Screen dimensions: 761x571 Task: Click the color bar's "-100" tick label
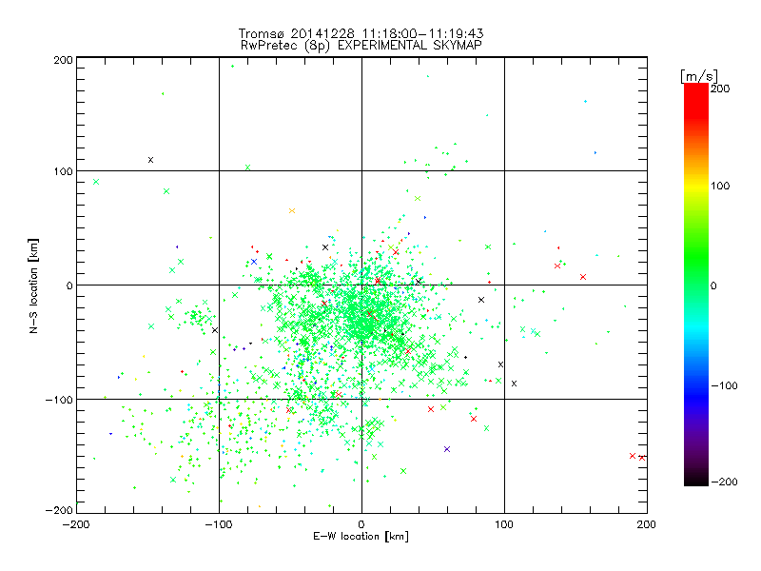tap(724, 386)
